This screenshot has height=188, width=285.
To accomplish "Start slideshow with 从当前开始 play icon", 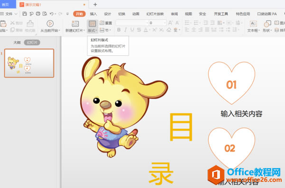I will [50, 24].
